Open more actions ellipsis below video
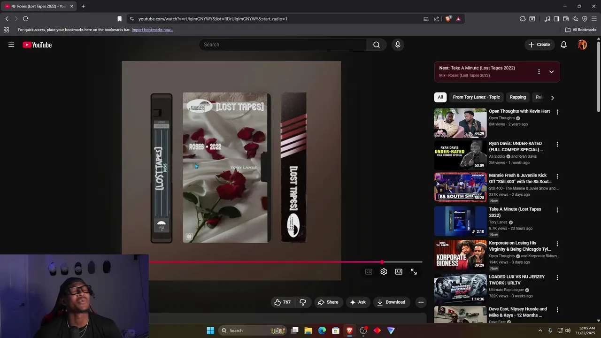The image size is (601, 338). pos(421,302)
